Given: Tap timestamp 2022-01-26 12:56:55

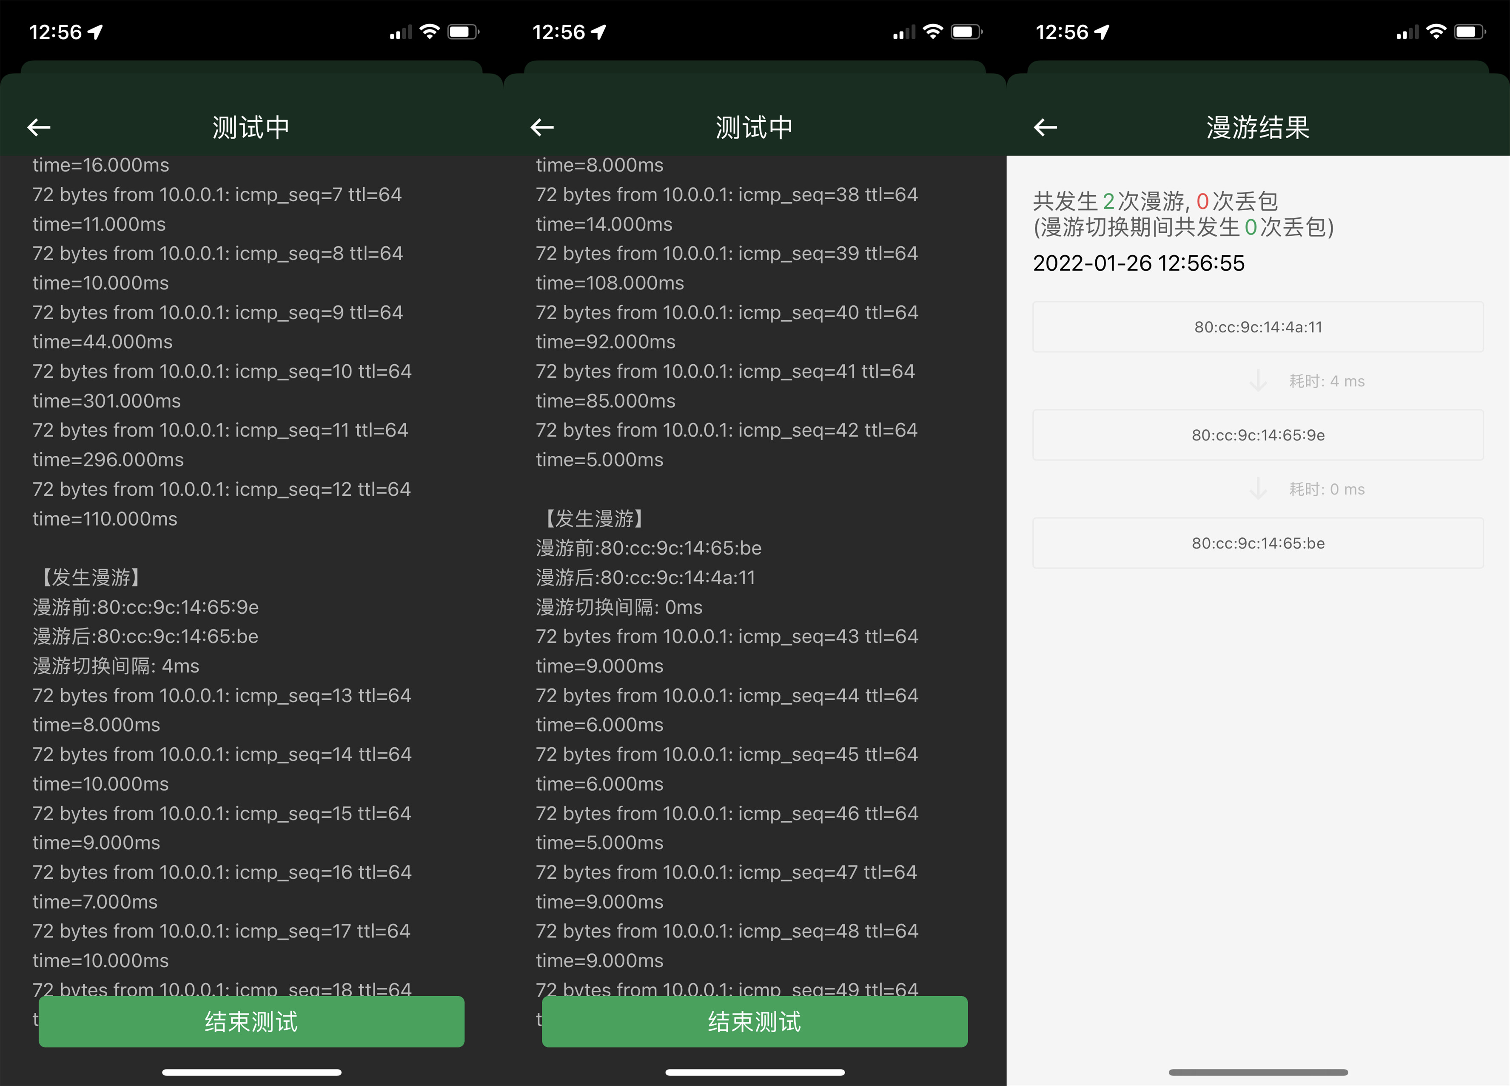Looking at the screenshot, I should [x=1139, y=263].
